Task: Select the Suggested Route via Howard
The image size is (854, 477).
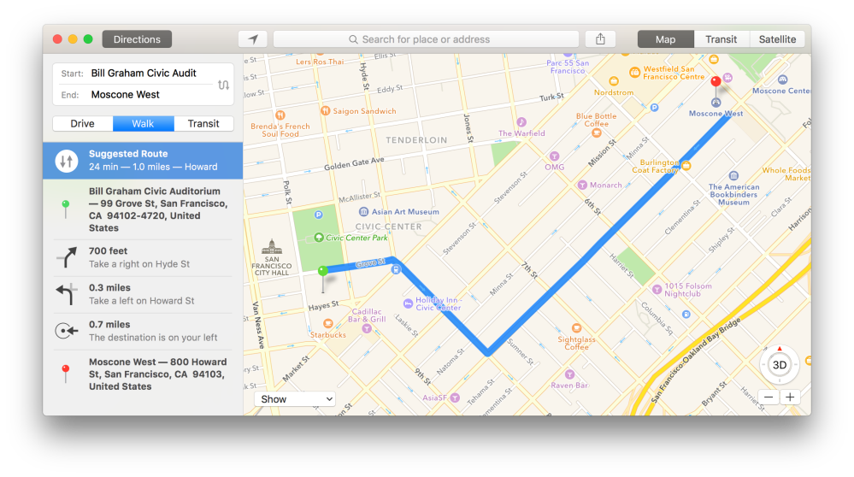Action: (x=143, y=160)
